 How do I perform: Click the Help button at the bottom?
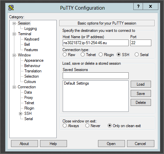pos(53,144)
